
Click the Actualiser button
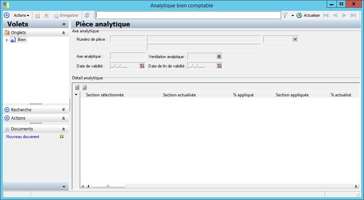point(308,15)
